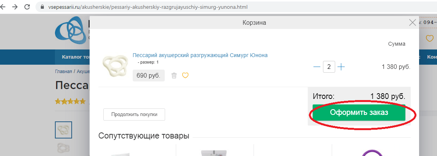Viewport: 437px width, 156px height.
Task: Decrease quantity with the minus button
Action: 317,67
